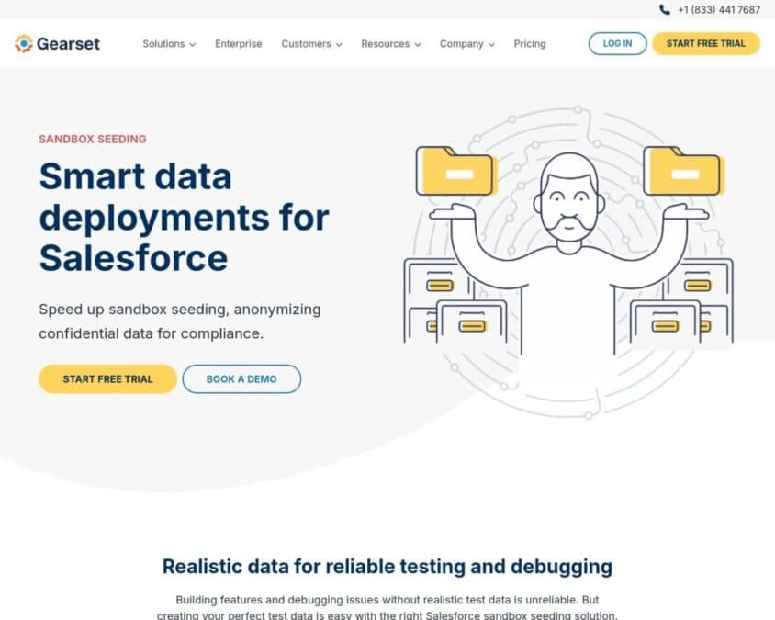Click the SANDBOX SEEDING label
The height and width of the screenshot is (620, 775).
93,139
